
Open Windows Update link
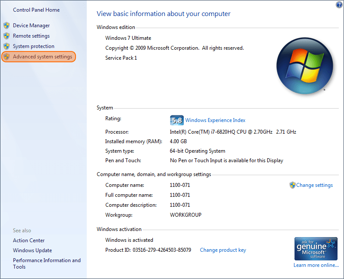[x=32, y=250]
